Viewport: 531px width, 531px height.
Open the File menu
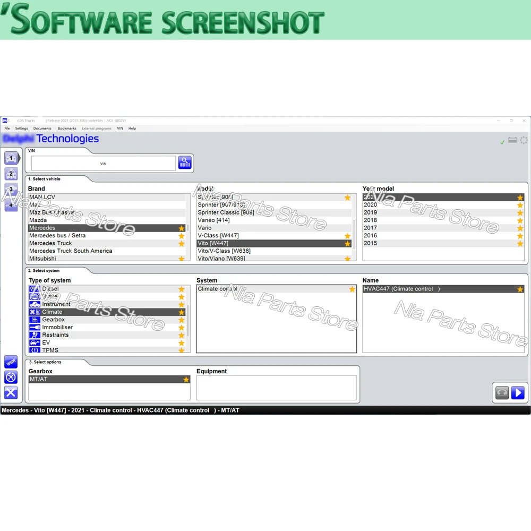7,129
